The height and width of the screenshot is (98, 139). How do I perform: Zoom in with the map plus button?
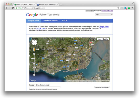pyautogui.click(x=34, y=54)
